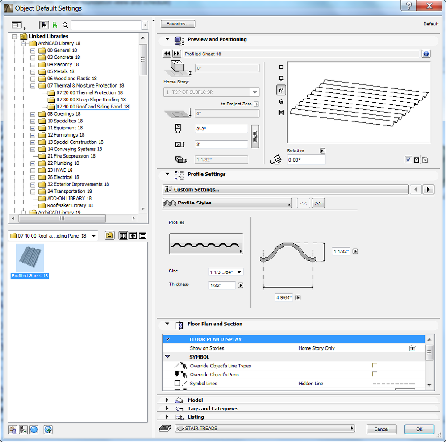
Task: Go up one folder level
Action: [x=109, y=235]
